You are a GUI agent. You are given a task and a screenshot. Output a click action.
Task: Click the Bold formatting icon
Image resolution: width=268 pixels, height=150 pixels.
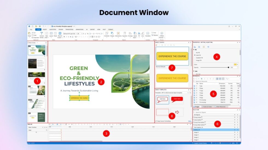coord(64,37)
